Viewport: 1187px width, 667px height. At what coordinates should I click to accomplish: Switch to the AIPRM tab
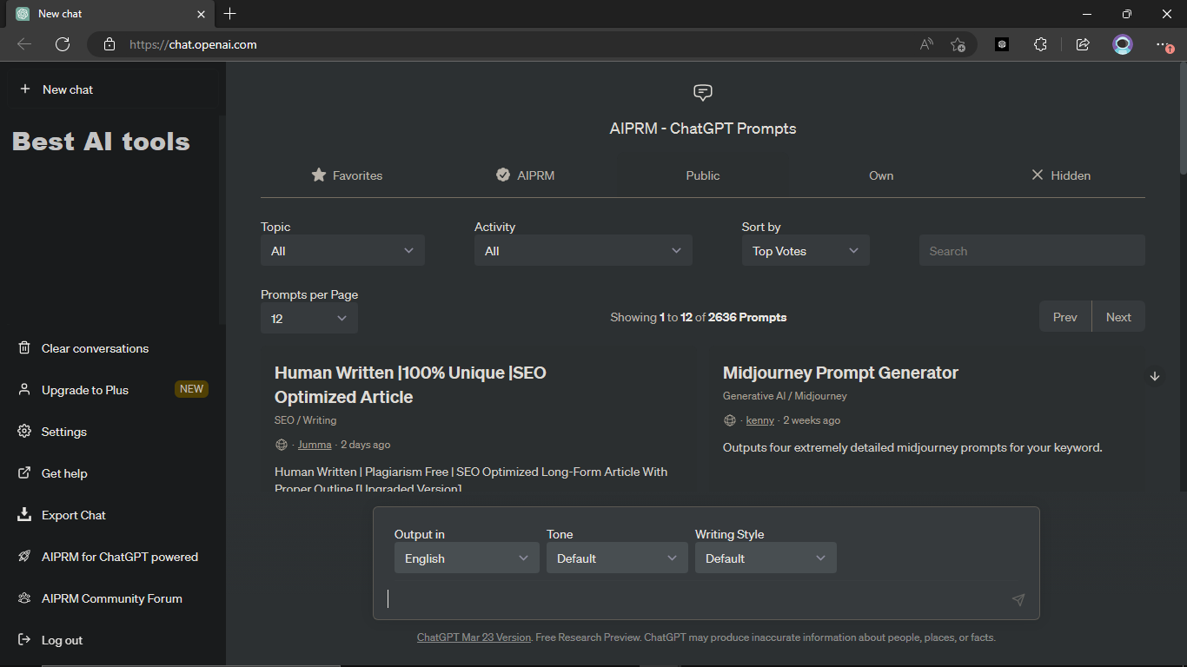point(525,175)
